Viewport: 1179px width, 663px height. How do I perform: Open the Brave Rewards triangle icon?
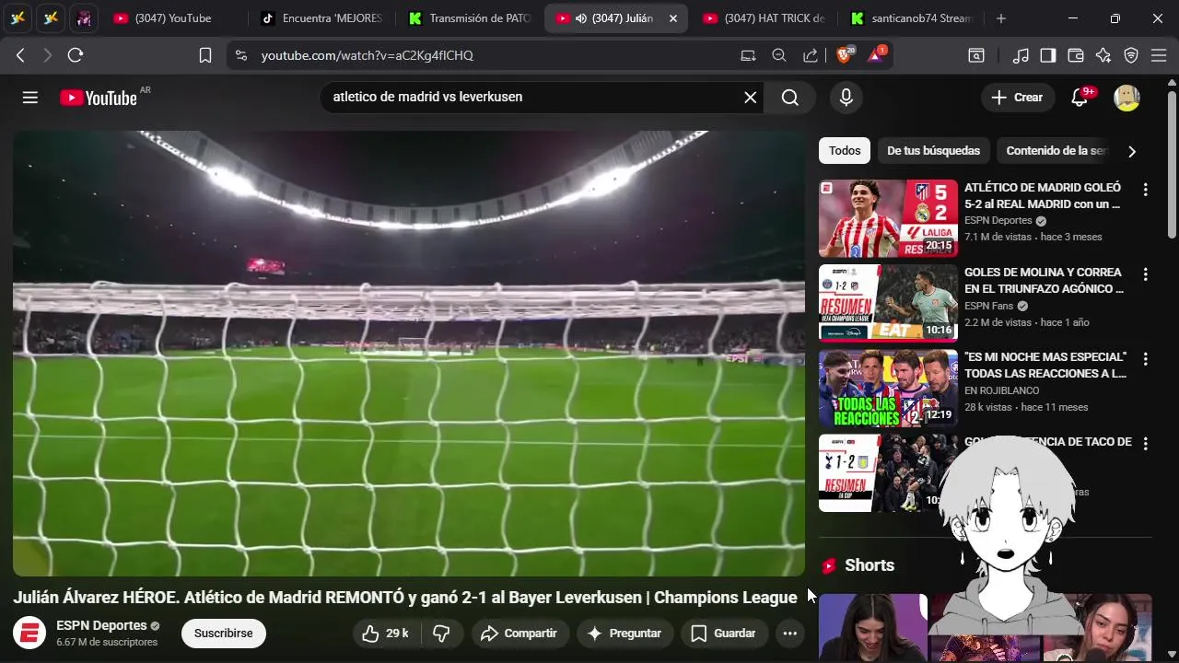pos(875,55)
